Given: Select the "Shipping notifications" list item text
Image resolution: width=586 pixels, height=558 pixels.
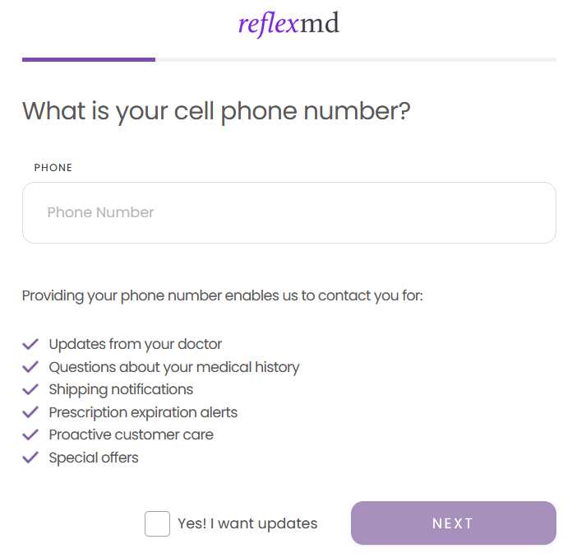Looking at the screenshot, I should 121,389.
